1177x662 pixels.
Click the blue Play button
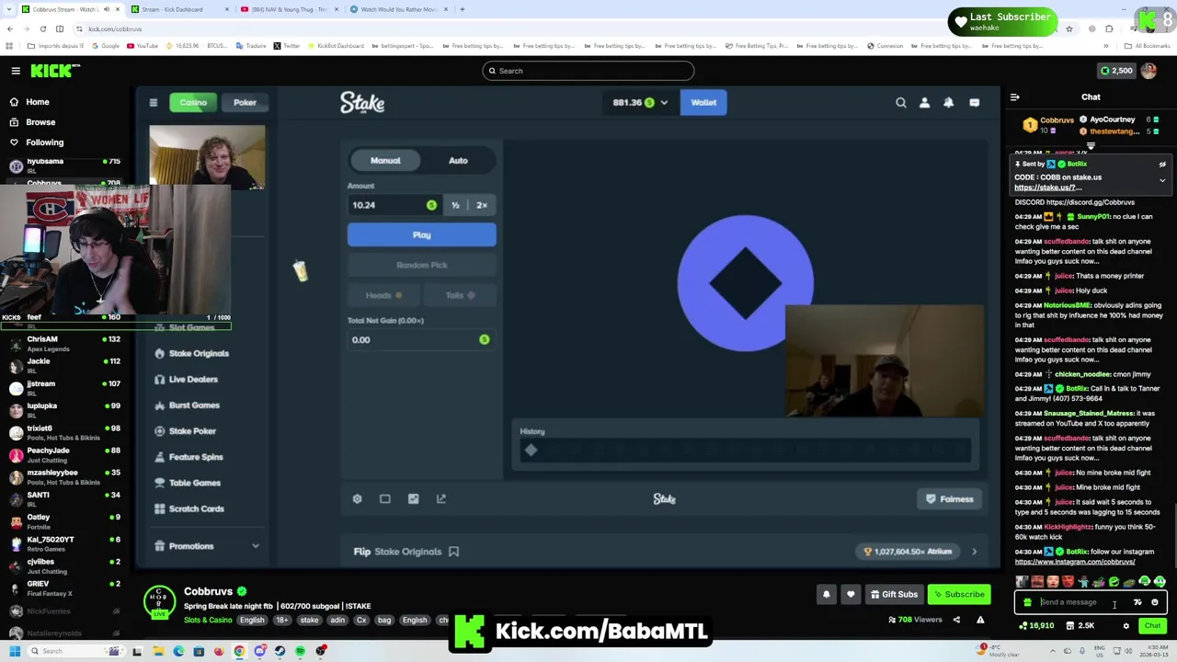(x=422, y=235)
